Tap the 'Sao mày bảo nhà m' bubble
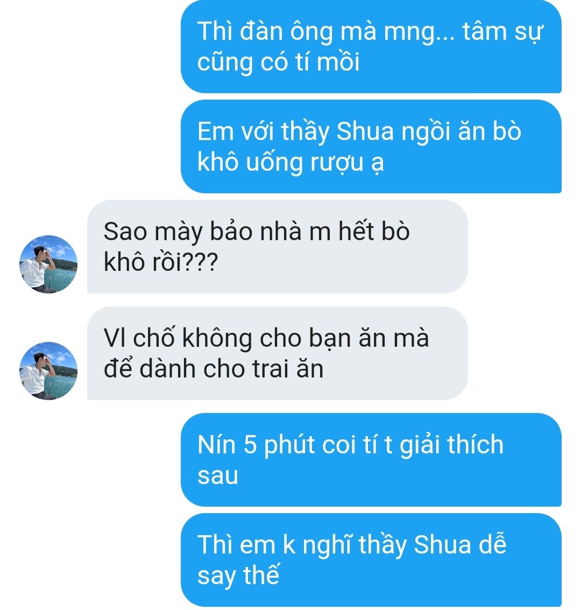Image resolution: width=581 pixels, height=610 pixels. [x=277, y=246]
